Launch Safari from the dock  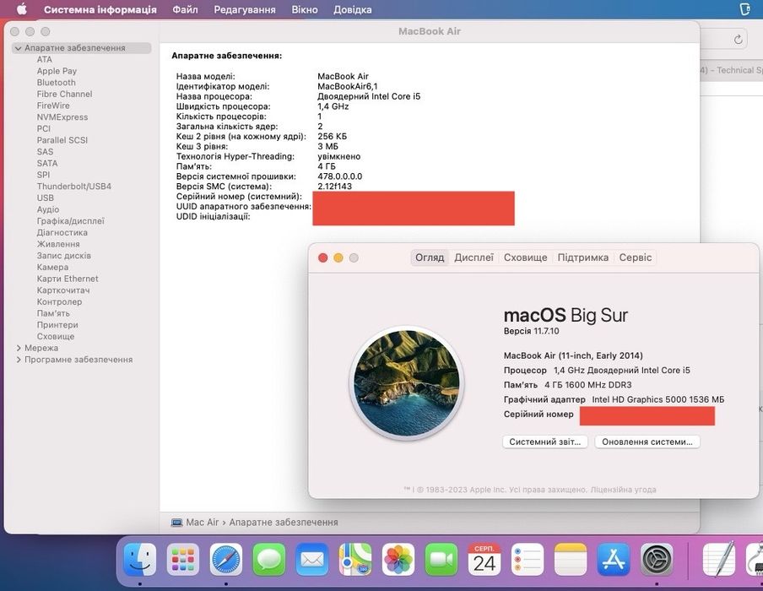[226, 560]
